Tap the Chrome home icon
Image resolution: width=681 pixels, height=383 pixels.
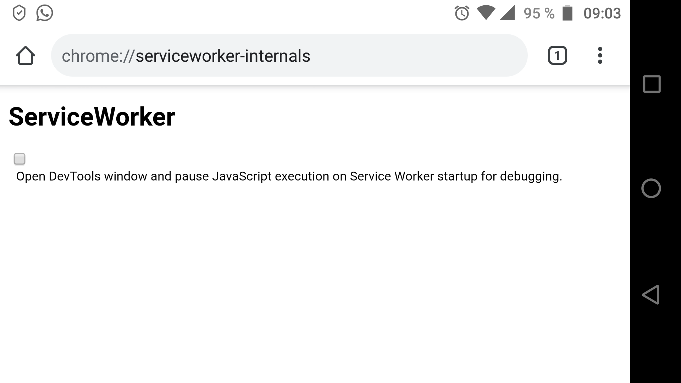[26, 56]
